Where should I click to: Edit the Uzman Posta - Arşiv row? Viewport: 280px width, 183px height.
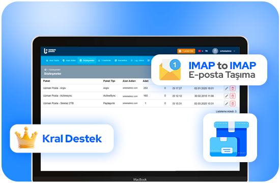coord(227,88)
